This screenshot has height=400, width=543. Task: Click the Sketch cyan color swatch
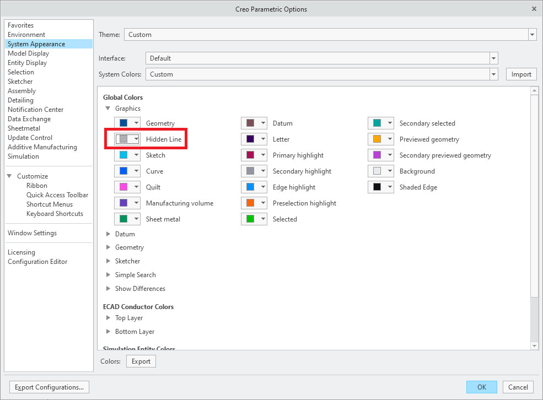click(x=123, y=155)
